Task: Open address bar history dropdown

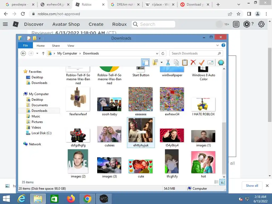Action: [157, 53]
